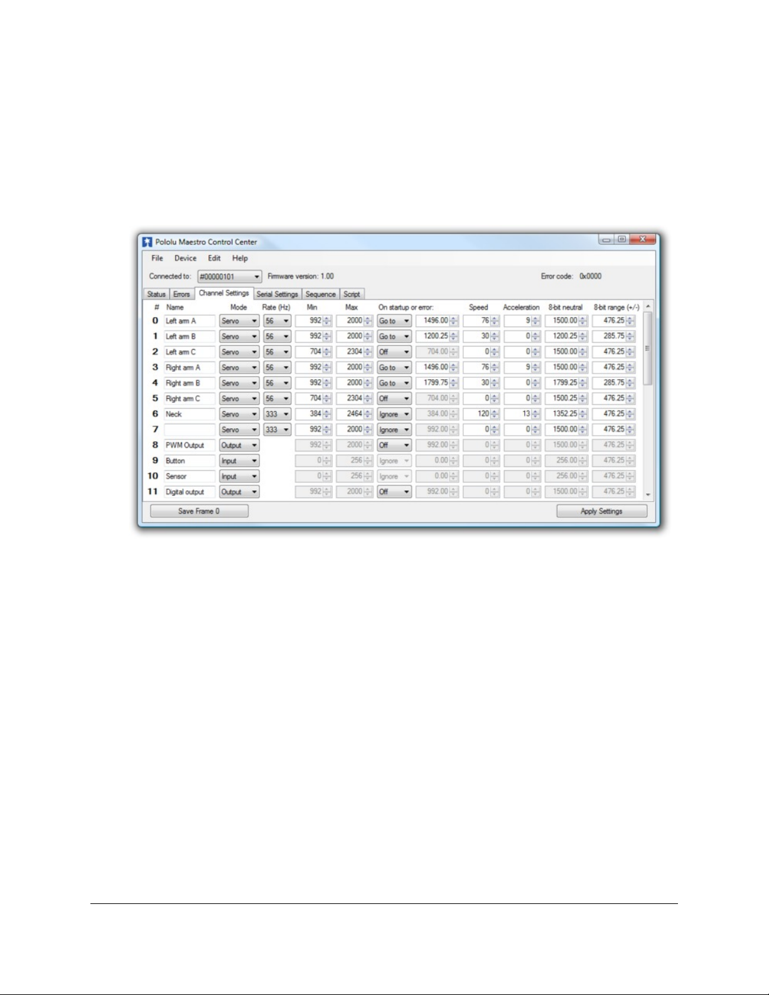Close the Pololu Maestro Control Center window

click(642, 239)
